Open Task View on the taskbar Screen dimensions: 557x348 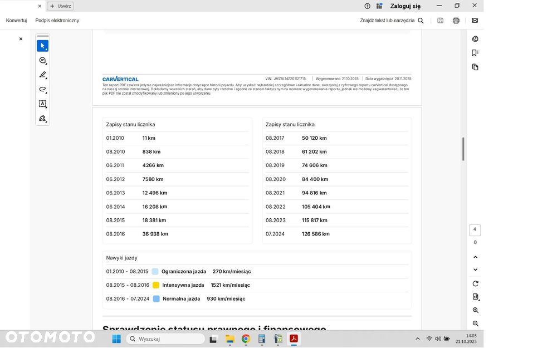point(213,339)
